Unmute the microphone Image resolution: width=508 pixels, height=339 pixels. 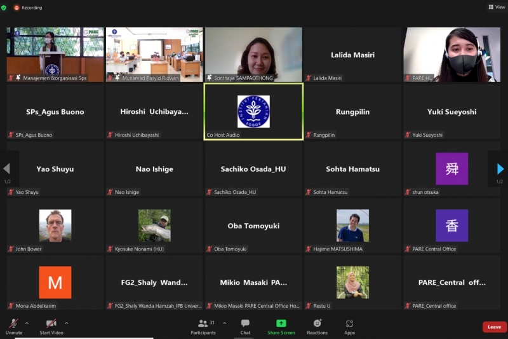pyautogui.click(x=13, y=324)
